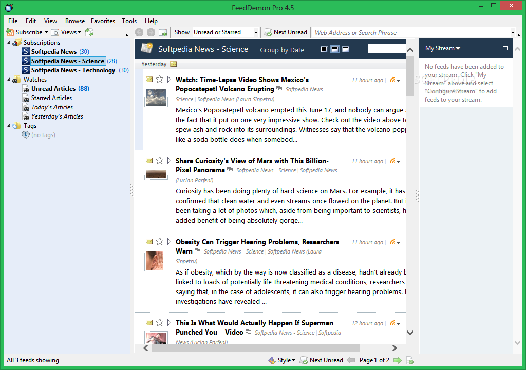Open the Style dropdown in status bar
Viewport: 526px width, 370px height.
281,360
